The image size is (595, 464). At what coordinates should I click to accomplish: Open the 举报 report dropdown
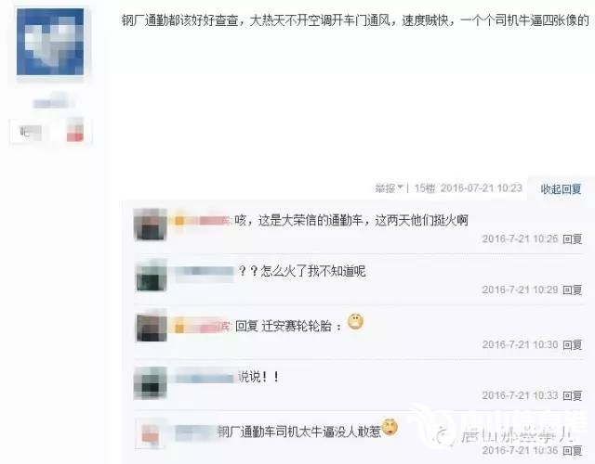click(x=389, y=188)
